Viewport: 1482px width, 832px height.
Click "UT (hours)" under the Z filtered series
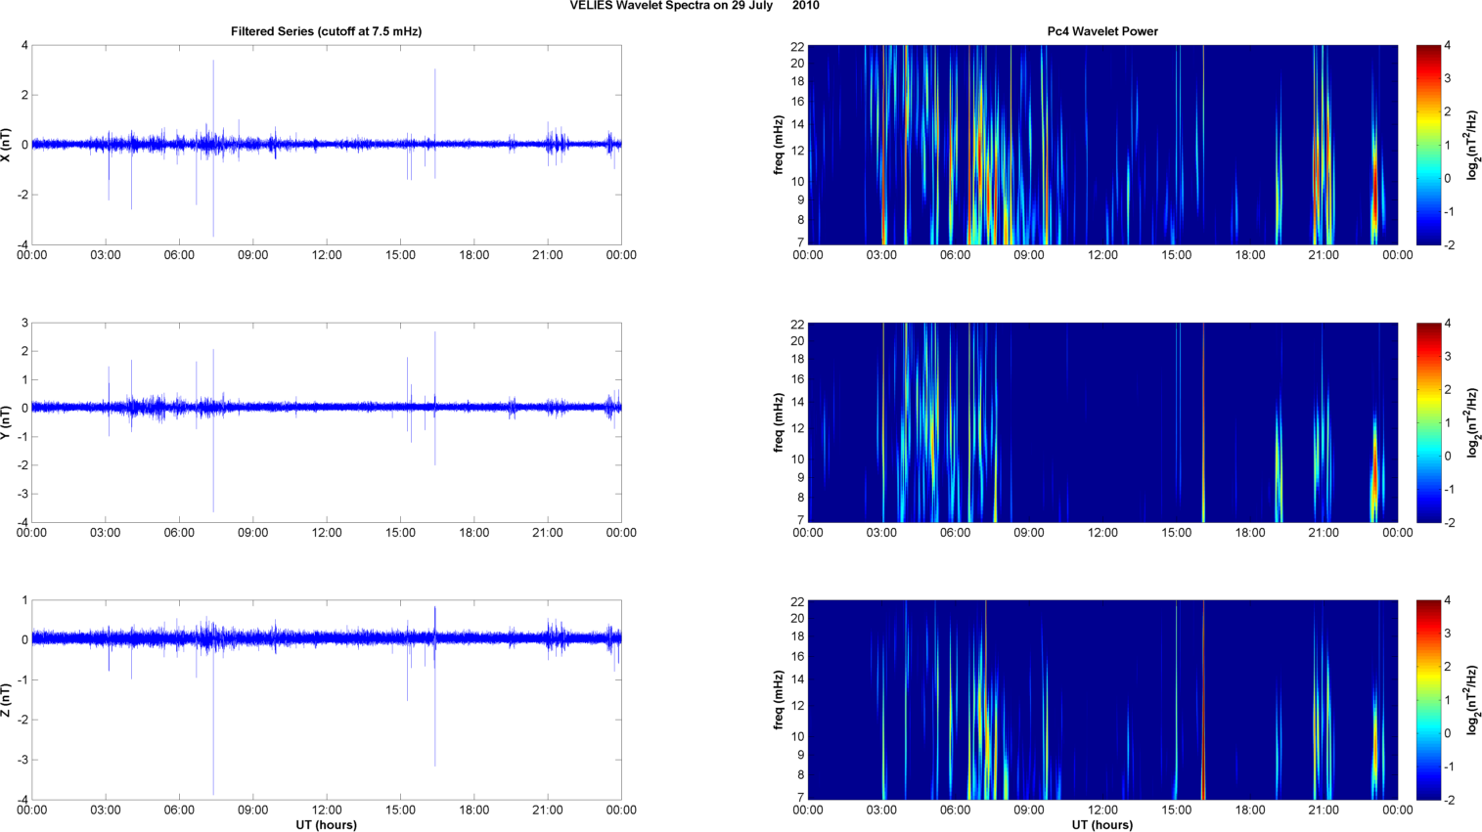pyautogui.click(x=327, y=825)
